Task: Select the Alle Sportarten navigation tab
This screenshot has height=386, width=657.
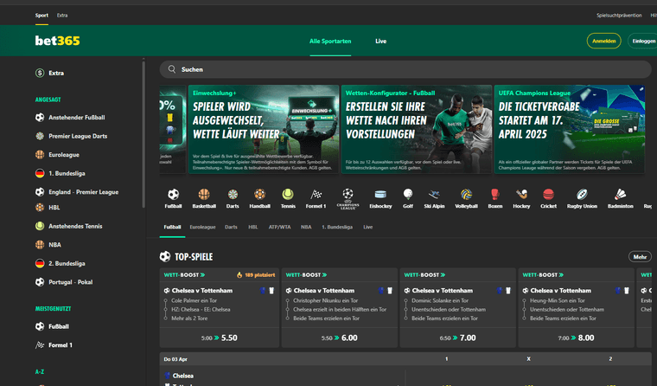Action: [x=330, y=42]
